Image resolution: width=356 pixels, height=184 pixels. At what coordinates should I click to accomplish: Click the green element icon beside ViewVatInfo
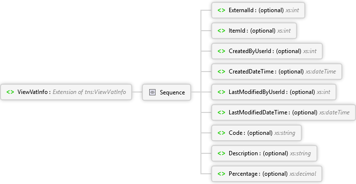coord(10,92)
